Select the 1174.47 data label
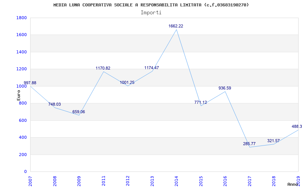Screen dimensions: 302x188 (152, 68)
